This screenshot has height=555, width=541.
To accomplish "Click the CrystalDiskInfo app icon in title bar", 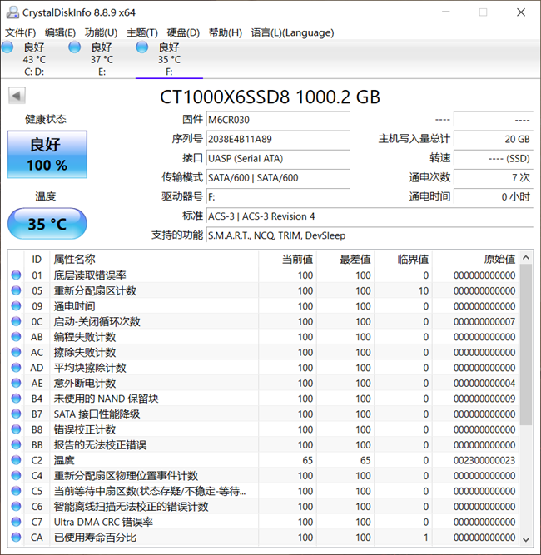I will [x=10, y=12].
